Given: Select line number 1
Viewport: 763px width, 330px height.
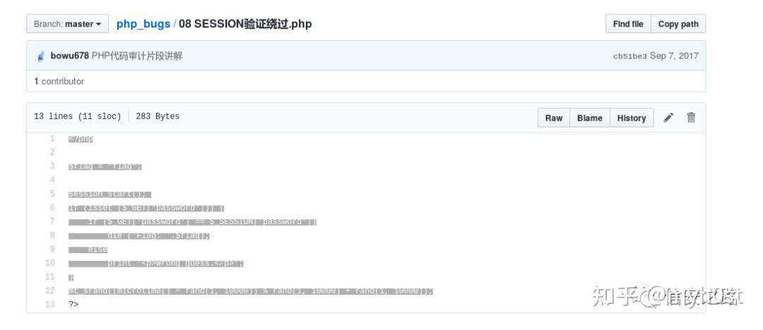Looking at the screenshot, I should (x=52, y=138).
